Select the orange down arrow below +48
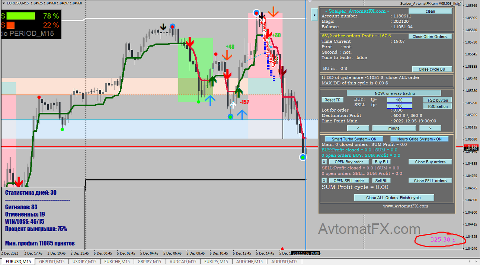The width and height of the screenshot is (480, 265). point(227,56)
